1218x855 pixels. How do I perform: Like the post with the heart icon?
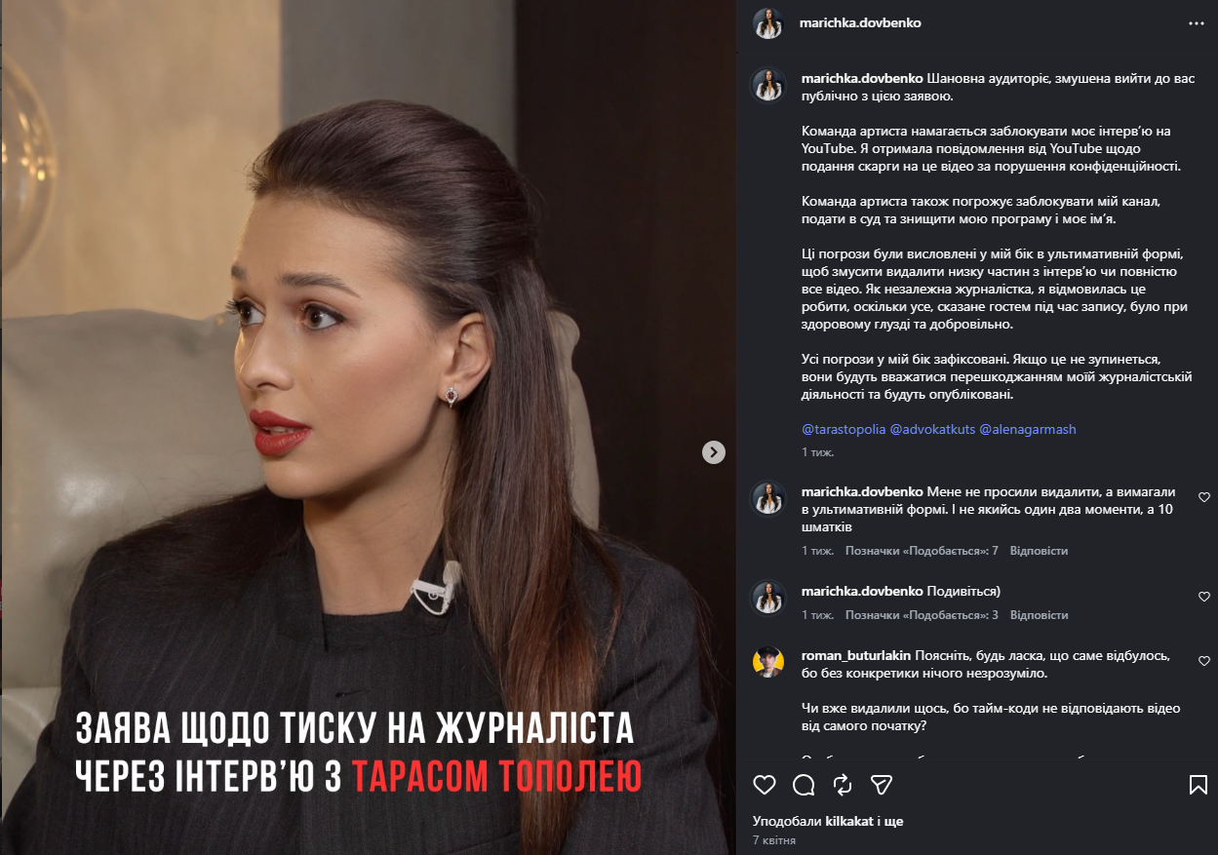765,785
